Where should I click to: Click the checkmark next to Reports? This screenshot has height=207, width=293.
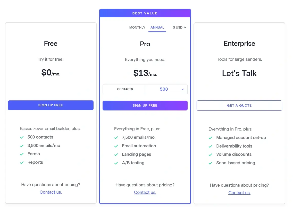(22, 162)
